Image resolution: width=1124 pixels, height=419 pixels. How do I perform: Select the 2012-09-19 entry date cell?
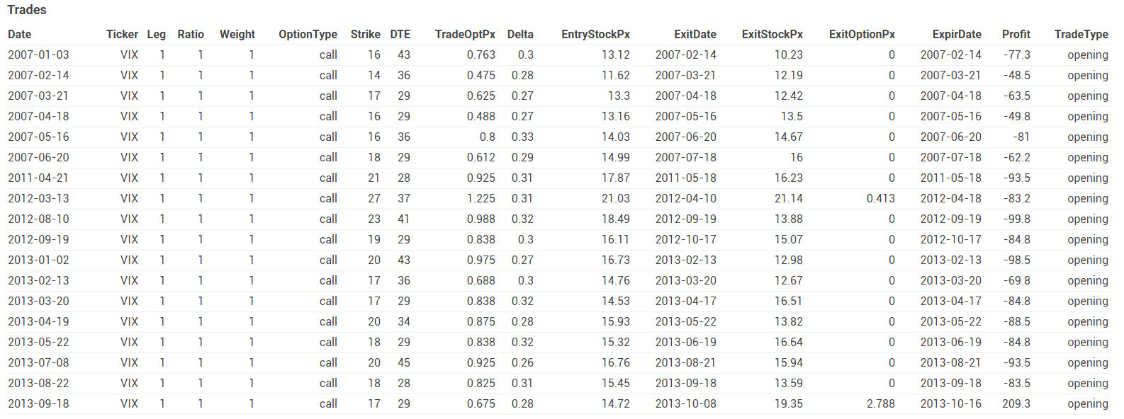(x=38, y=239)
